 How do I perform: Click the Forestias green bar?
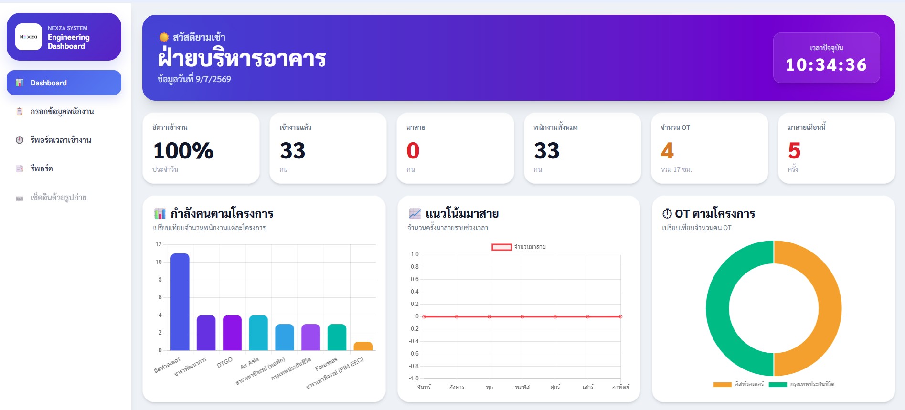337,337
